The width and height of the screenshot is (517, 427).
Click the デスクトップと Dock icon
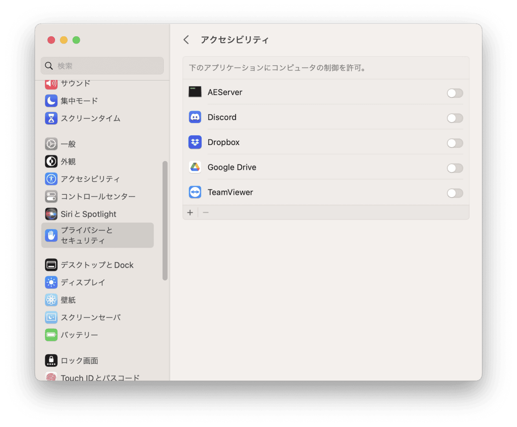pos(51,265)
